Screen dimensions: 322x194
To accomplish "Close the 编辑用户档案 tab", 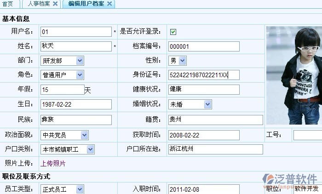I will coord(109,4).
